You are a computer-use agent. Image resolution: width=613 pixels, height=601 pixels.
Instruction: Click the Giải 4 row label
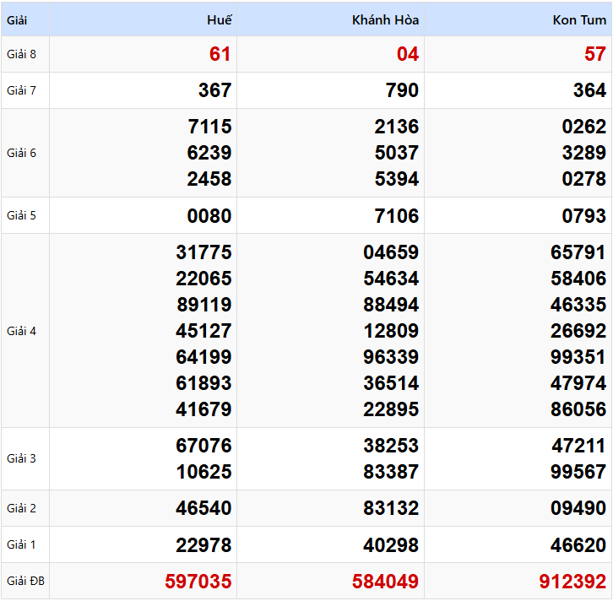pos(21,331)
